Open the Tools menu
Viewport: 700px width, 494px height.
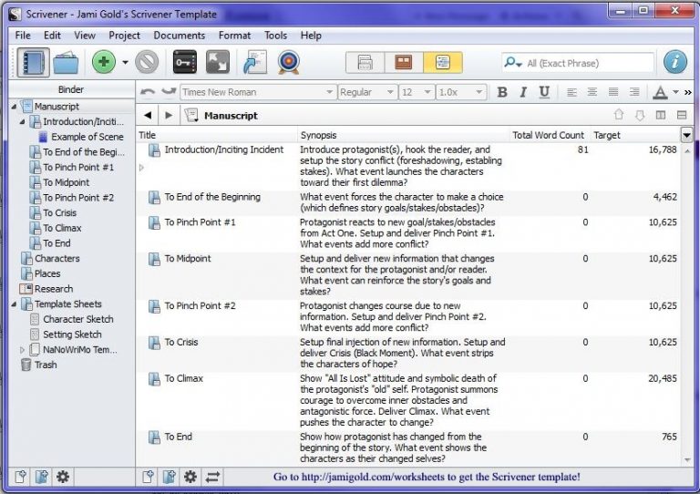pyautogui.click(x=275, y=36)
